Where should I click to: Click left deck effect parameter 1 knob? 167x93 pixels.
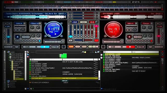pyautogui.click(x=32, y=28)
